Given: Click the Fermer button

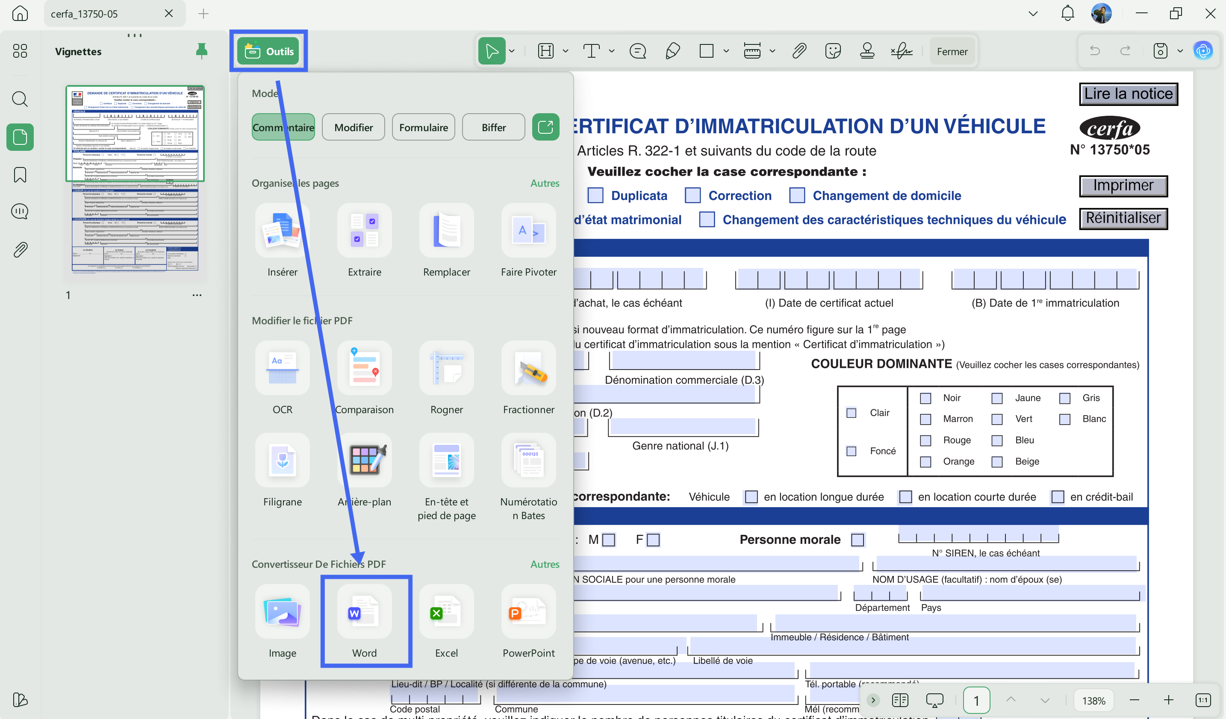Looking at the screenshot, I should click(952, 51).
